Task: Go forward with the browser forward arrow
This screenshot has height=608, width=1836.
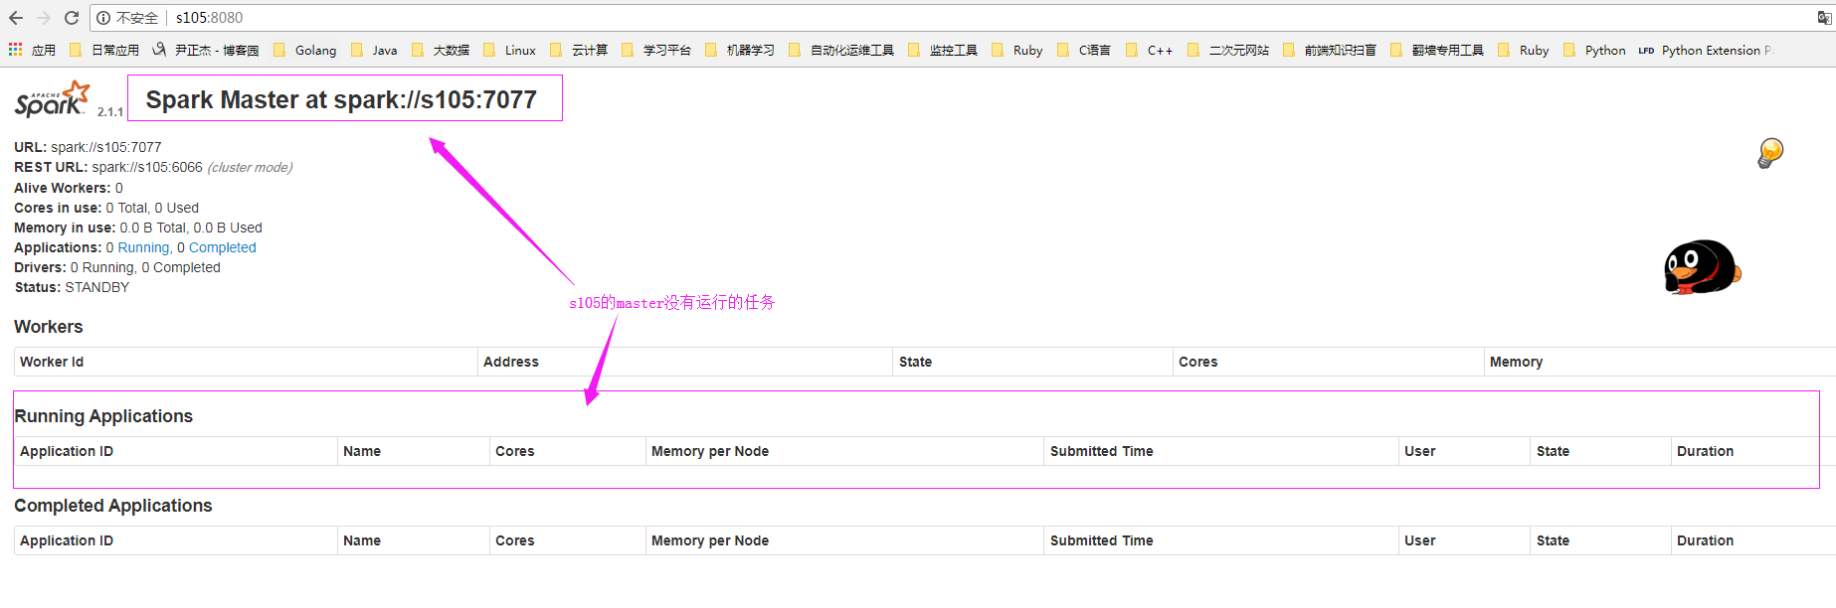Action: click(44, 18)
